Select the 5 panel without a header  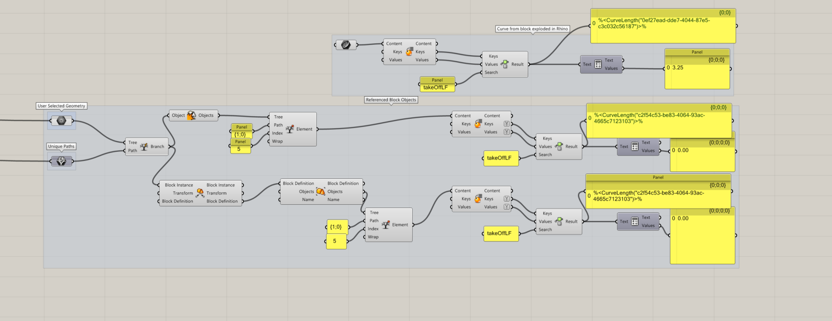coord(336,242)
